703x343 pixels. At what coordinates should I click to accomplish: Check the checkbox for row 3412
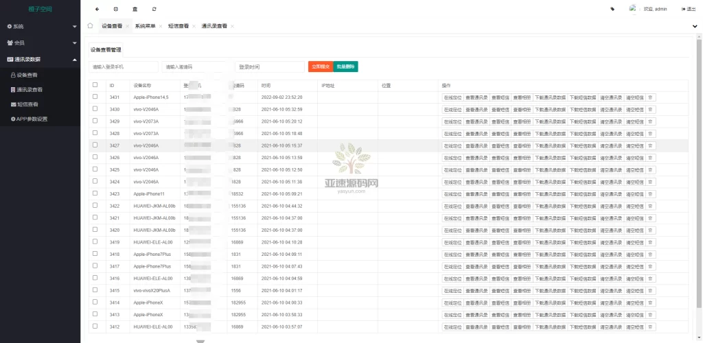95,327
